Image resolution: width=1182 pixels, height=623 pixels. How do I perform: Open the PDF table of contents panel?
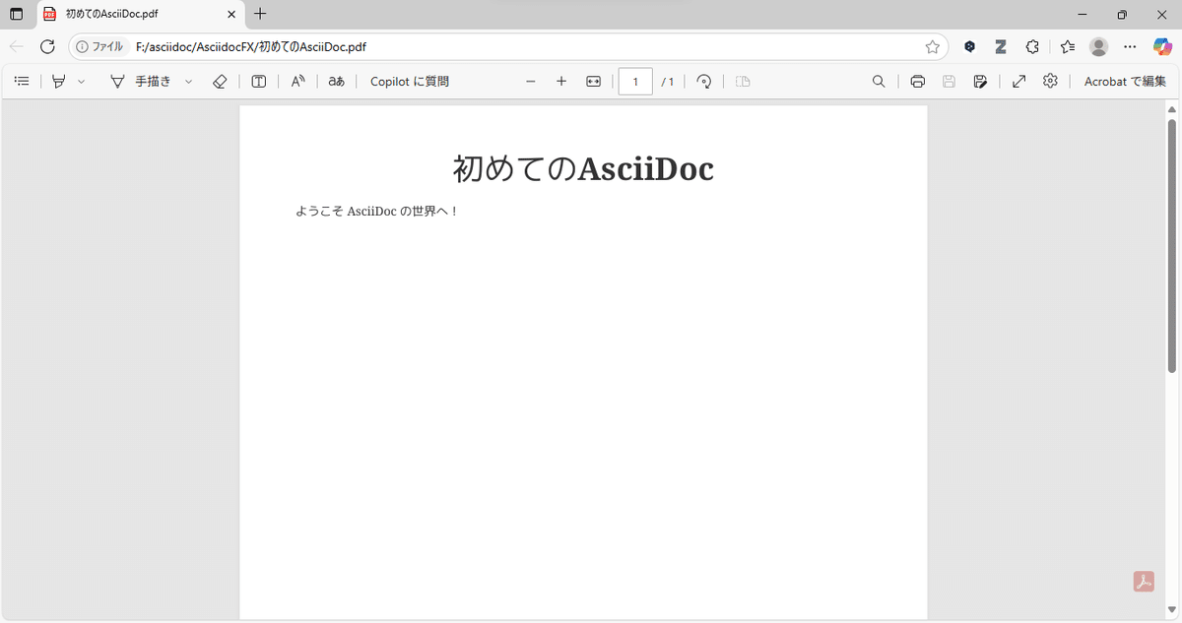22,81
